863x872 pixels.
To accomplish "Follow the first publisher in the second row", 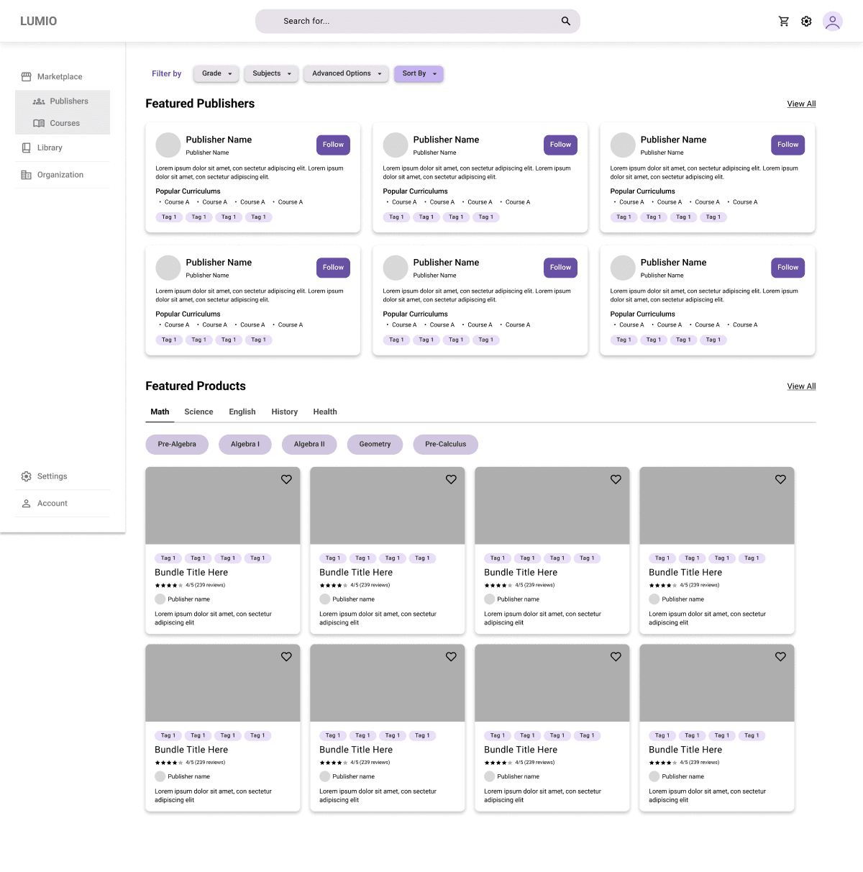I will 333,268.
